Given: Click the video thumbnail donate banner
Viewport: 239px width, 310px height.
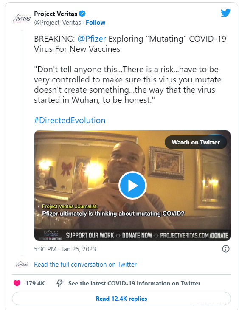Looking at the screenshot, I should pos(132,235).
